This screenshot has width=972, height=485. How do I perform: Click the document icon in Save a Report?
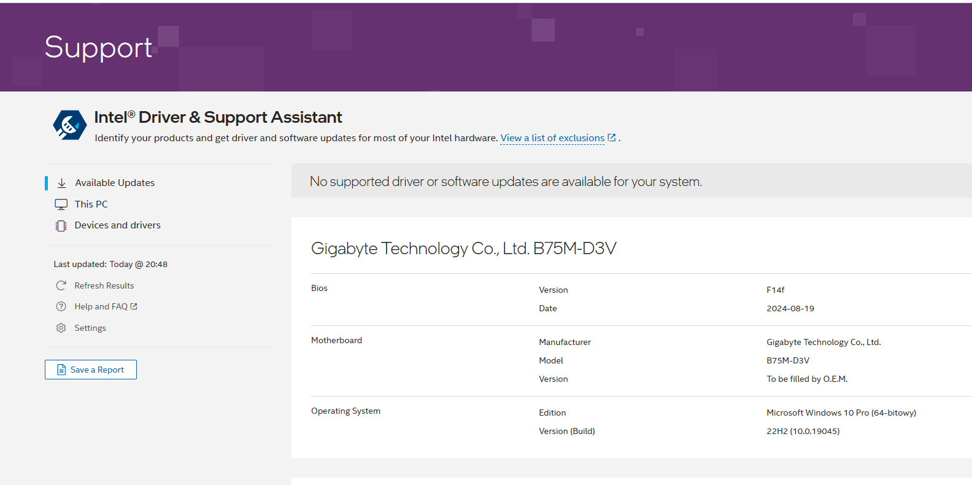(61, 370)
